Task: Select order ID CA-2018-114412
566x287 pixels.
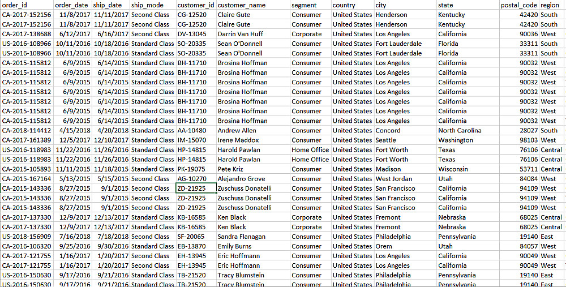Action: click(27, 130)
